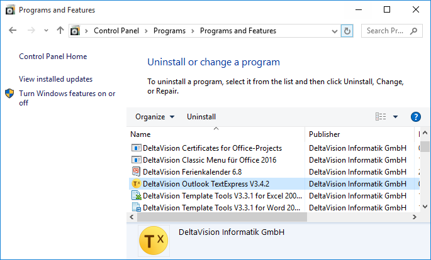
Task: Click the search magnifier icon
Action: pos(414,31)
